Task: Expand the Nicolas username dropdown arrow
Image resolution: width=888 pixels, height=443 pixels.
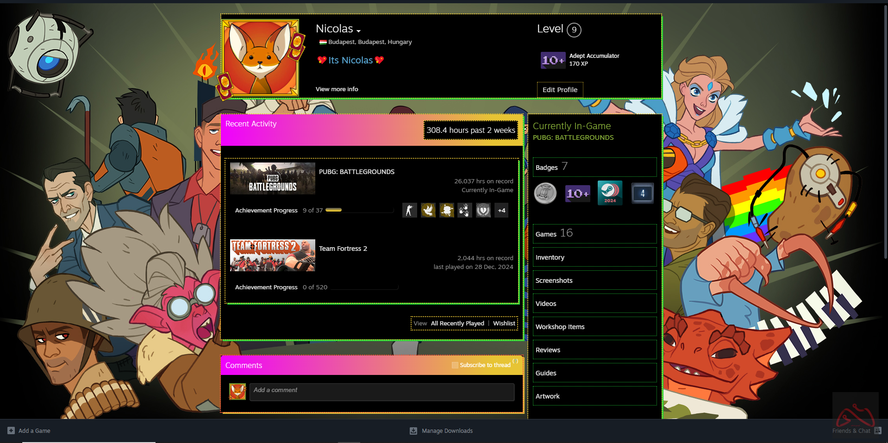Action: pos(358,31)
